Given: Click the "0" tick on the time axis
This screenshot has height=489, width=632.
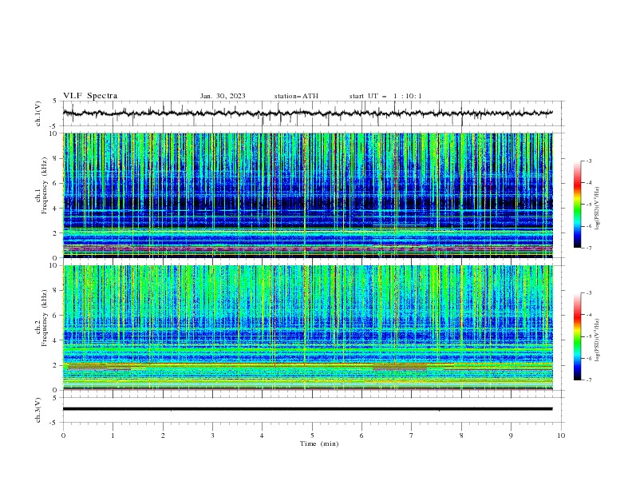Looking at the screenshot, I should pyautogui.click(x=63, y=435).
